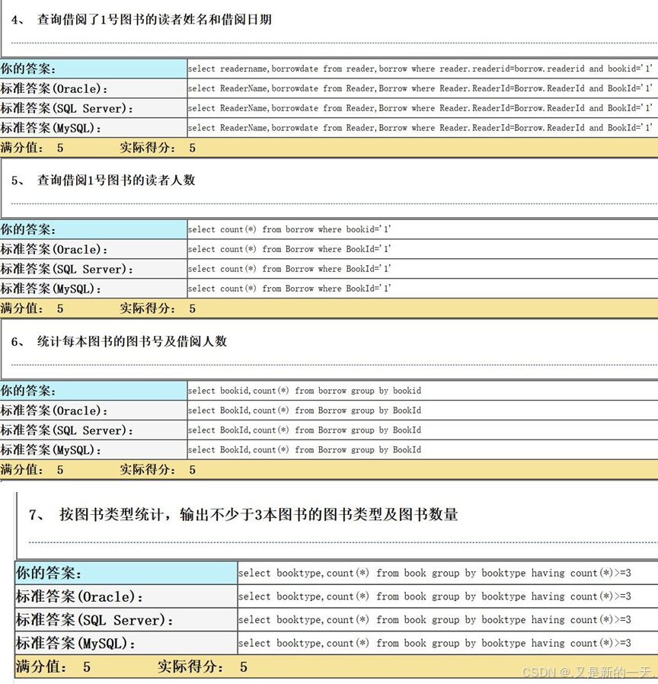Viewport: 658px width, 684px height.
Task: Click question 7 title about book type statistics
Action: click(258, 515)
